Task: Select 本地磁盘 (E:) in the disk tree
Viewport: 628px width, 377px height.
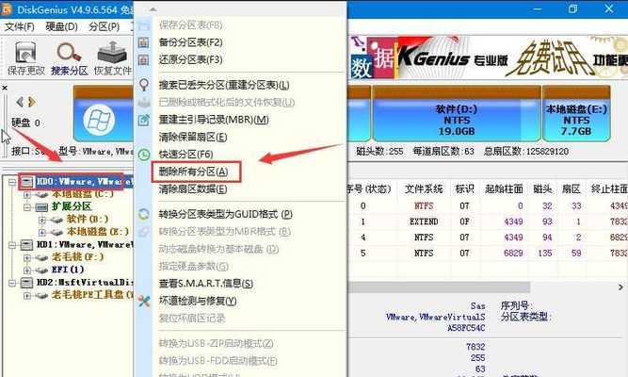Action: point(97,232)
